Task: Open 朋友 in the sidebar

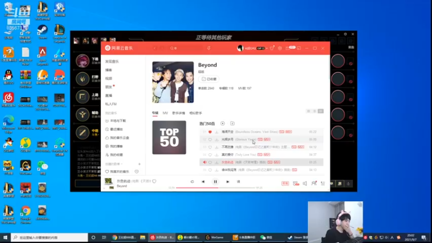Action: [109, 87]
